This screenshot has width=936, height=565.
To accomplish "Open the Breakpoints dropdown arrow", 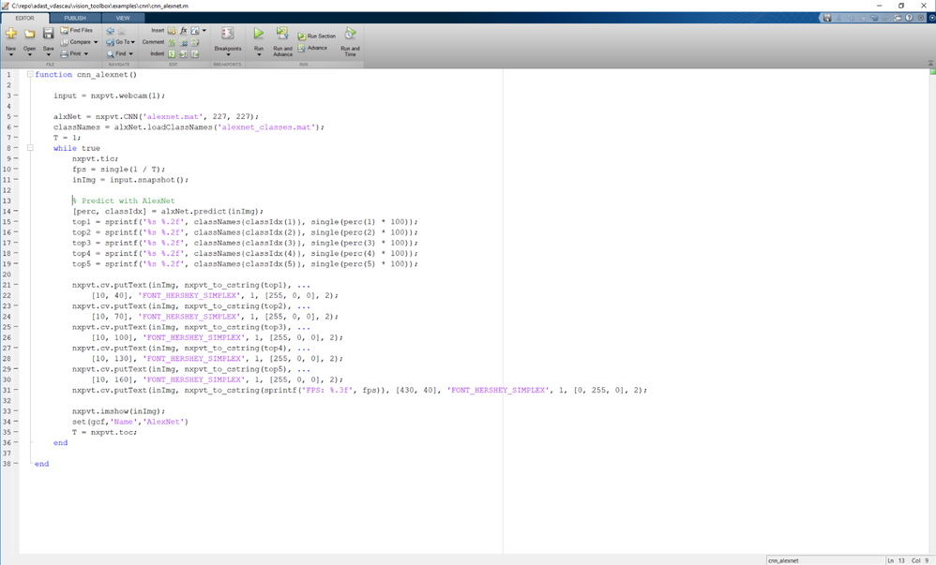I will click(228, 54).
